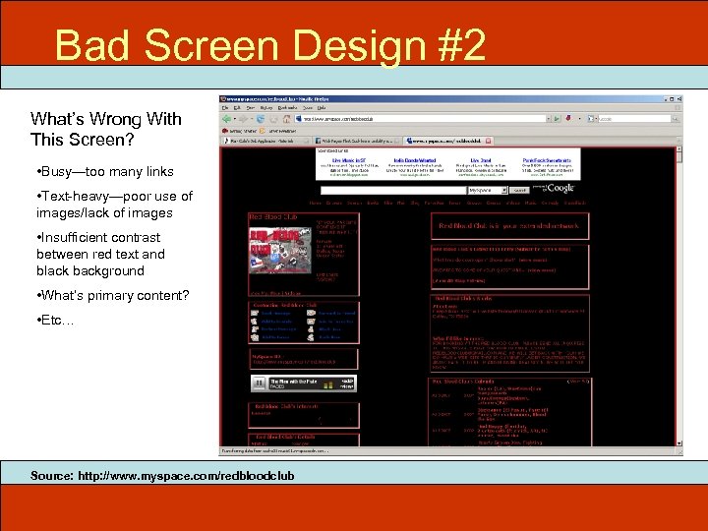Click the Send Message envelope icon
The image size is (708, 531).
(x=255, y=313)
